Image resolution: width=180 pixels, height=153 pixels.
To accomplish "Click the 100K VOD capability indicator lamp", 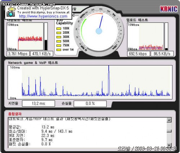I will [59, 29].
